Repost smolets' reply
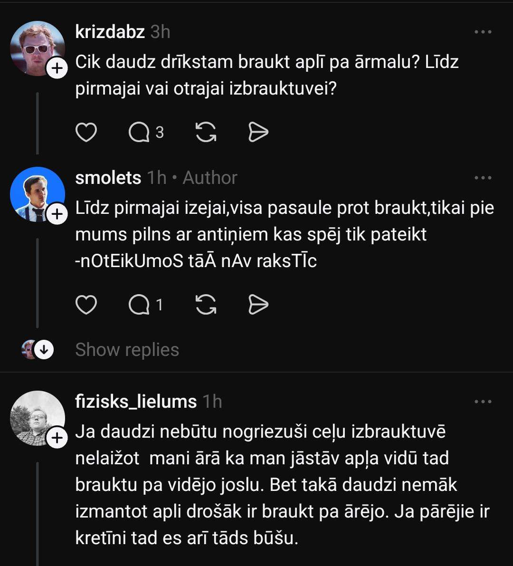Screen dimensions: 513x566 coord(206,305)
